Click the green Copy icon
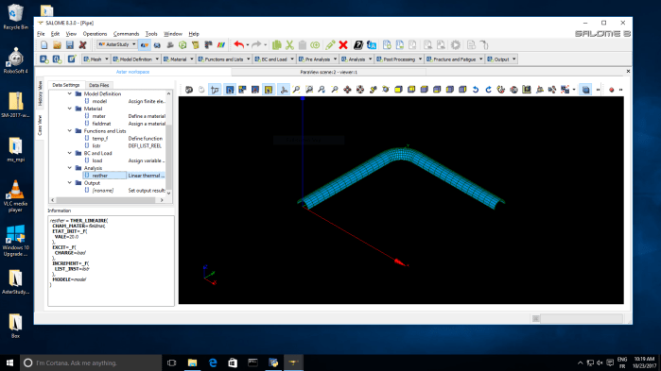Viewport: 661px width, 371px height. pyautogui.click(x=276, y=45)
